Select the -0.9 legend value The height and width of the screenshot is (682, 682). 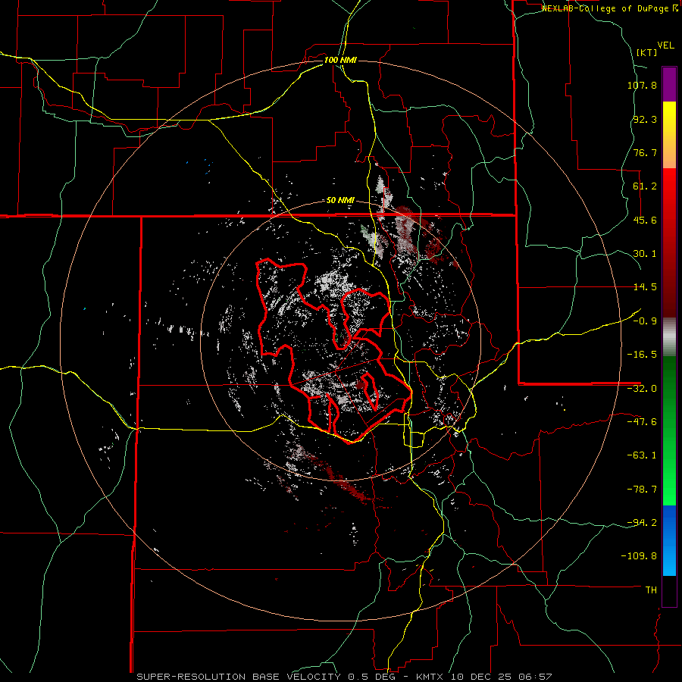coord(645,321)
